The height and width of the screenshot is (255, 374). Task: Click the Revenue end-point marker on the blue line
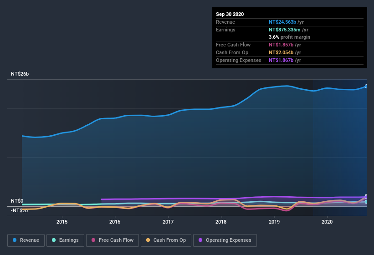[366, 86]
